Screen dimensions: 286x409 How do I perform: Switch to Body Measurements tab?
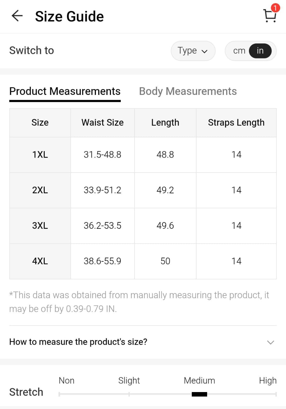pos(188,91)
